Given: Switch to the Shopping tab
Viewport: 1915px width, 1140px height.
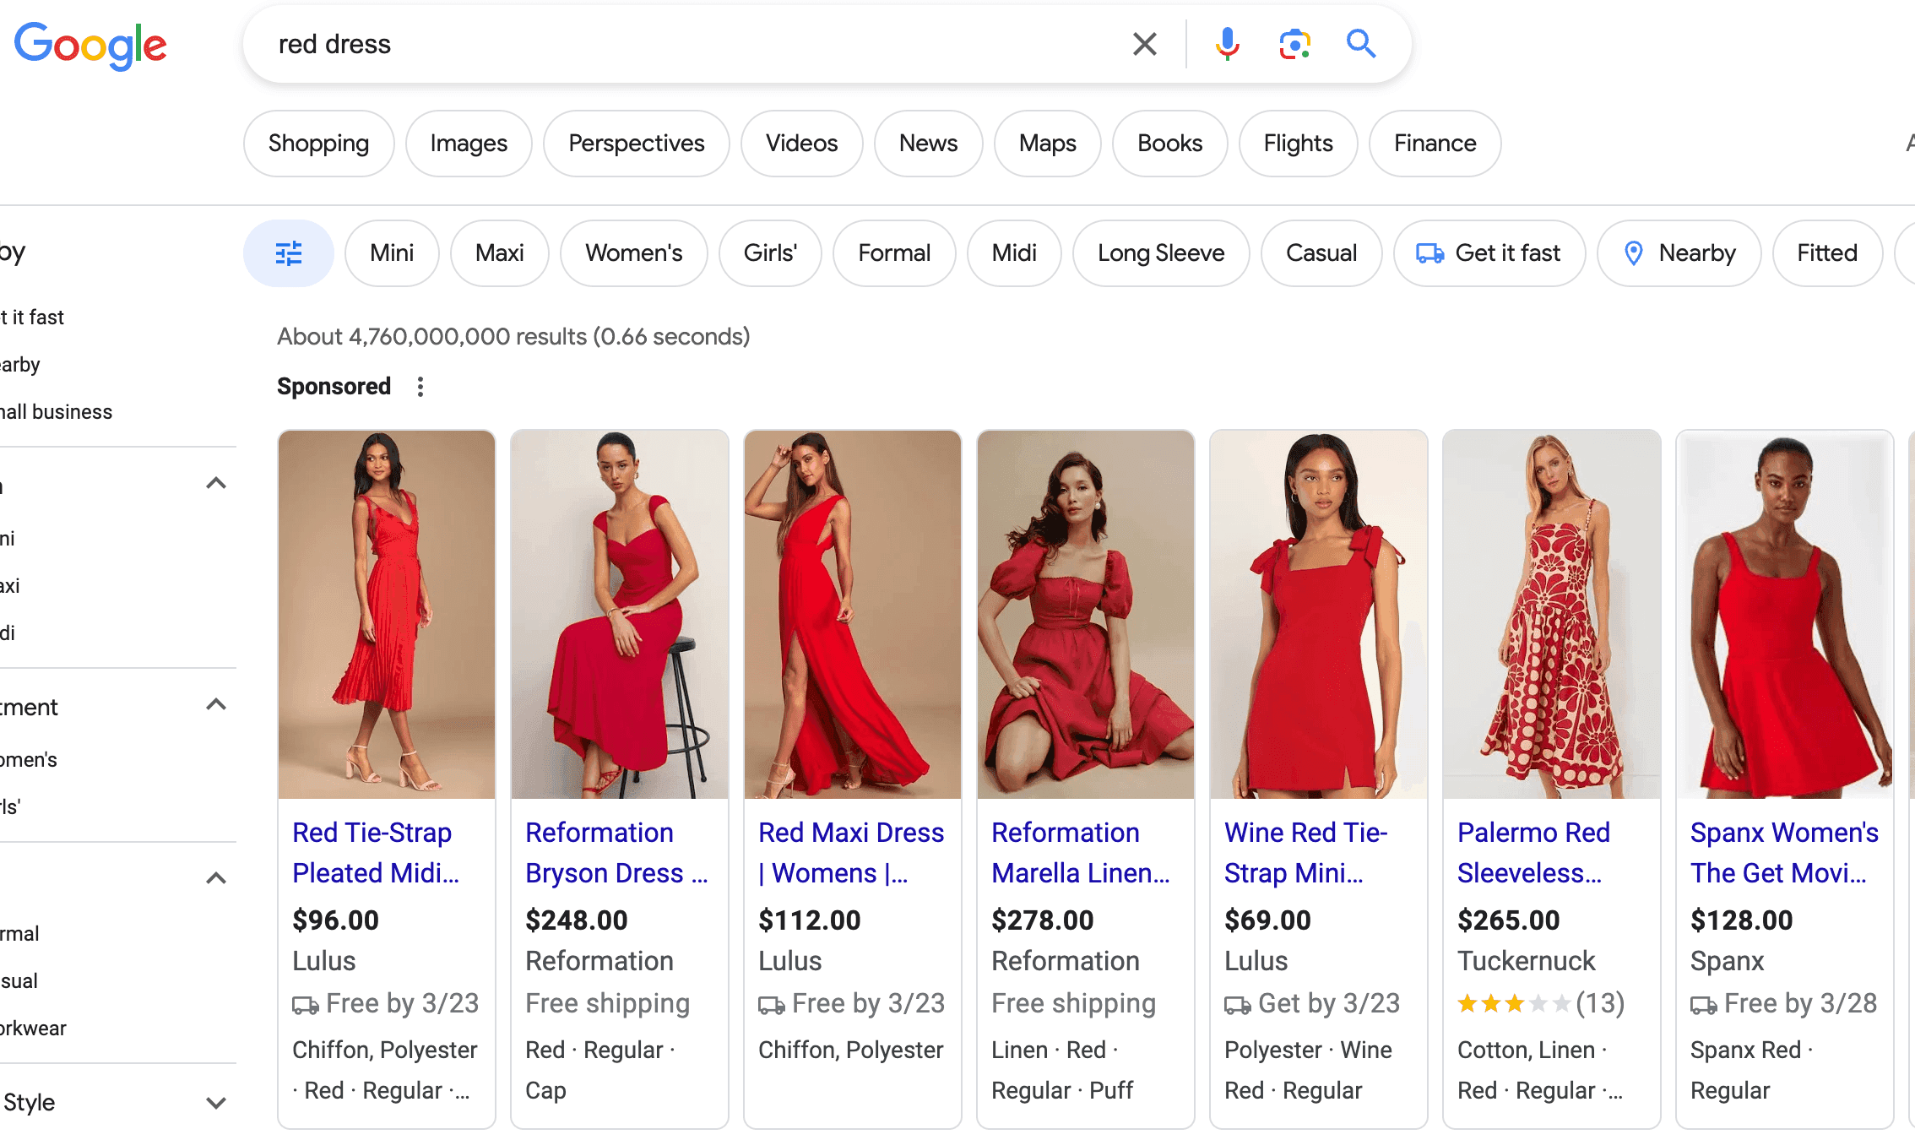Looking at the screenshot, I should (318, 143).
